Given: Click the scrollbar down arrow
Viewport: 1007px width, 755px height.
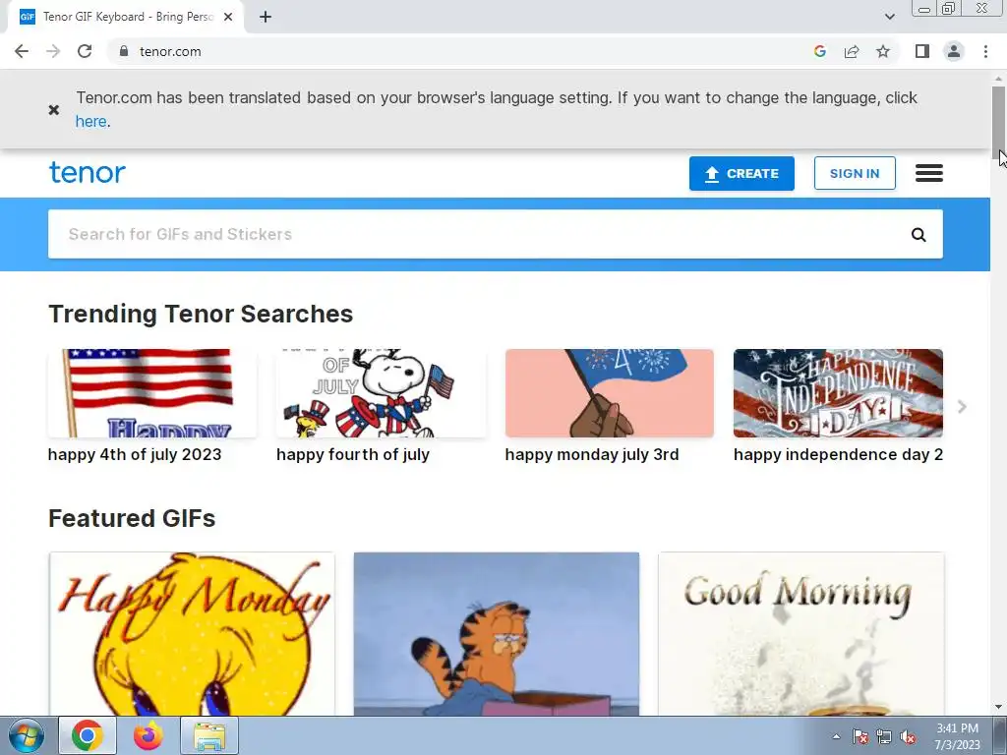Looking at the screenshot, I should (x=998, y=707).
